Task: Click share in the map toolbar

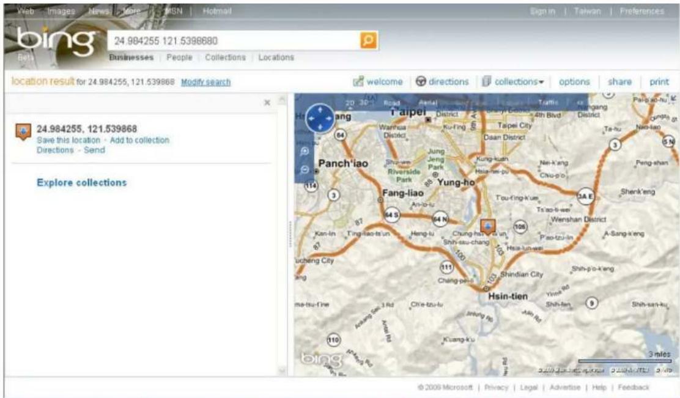Action: click(x=619, y=82)
